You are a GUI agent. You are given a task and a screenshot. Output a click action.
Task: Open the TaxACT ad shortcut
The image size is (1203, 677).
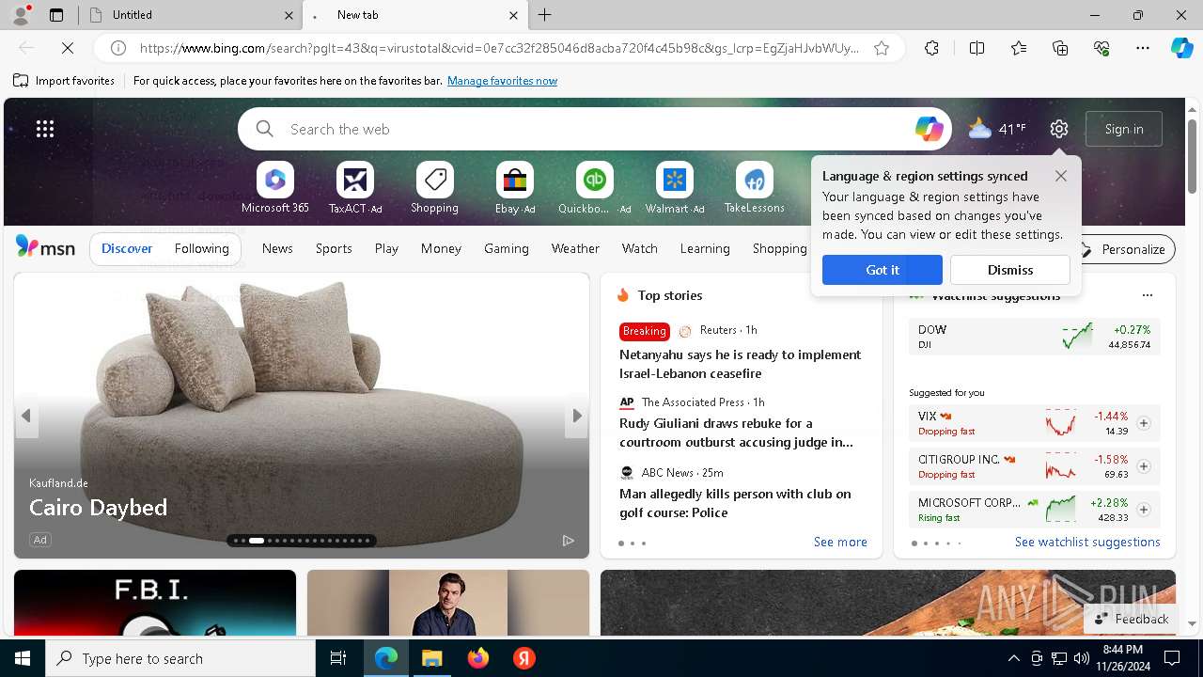355,188
